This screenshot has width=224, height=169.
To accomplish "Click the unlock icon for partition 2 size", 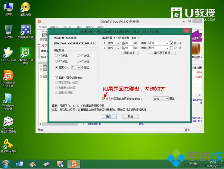I will [123, 48].
